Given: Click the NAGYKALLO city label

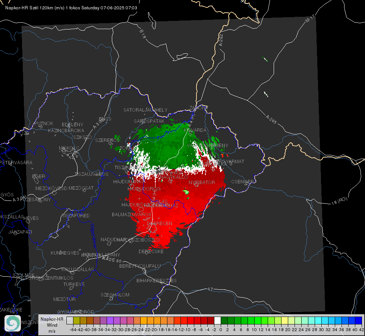Looking at the screenshot, I should pyautogui.click(x=174, y=177).
